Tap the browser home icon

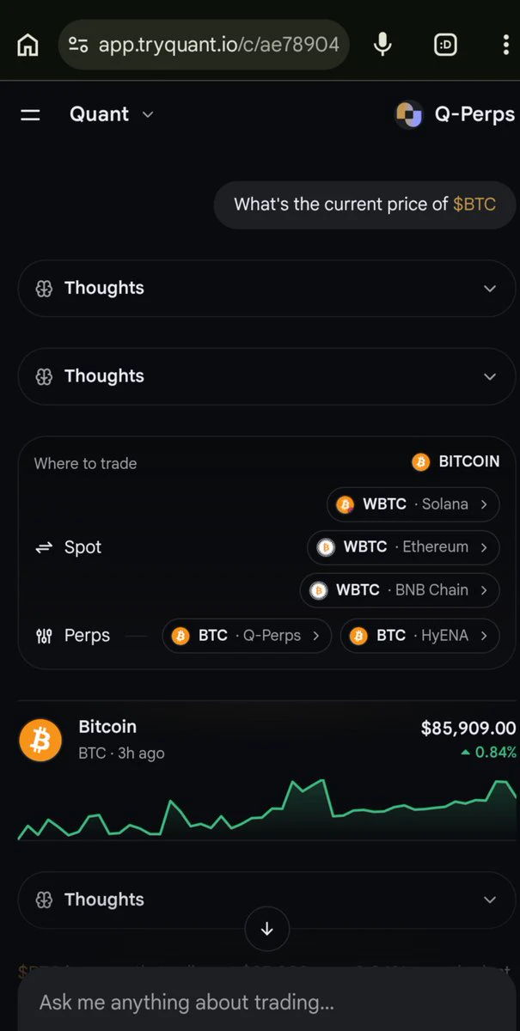pos(28,45)
